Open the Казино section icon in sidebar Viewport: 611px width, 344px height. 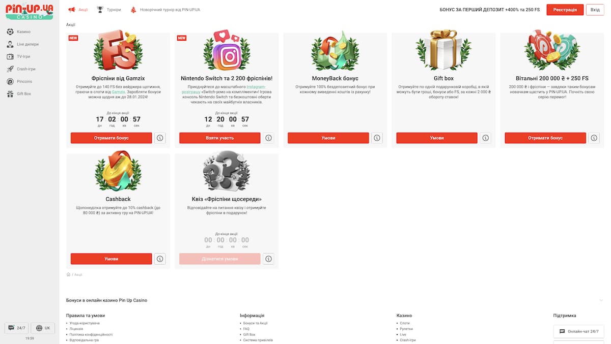click(11, 32)
